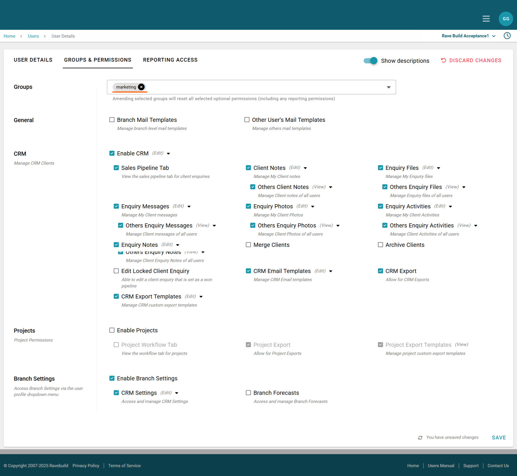Open the clock history icon

507,36
